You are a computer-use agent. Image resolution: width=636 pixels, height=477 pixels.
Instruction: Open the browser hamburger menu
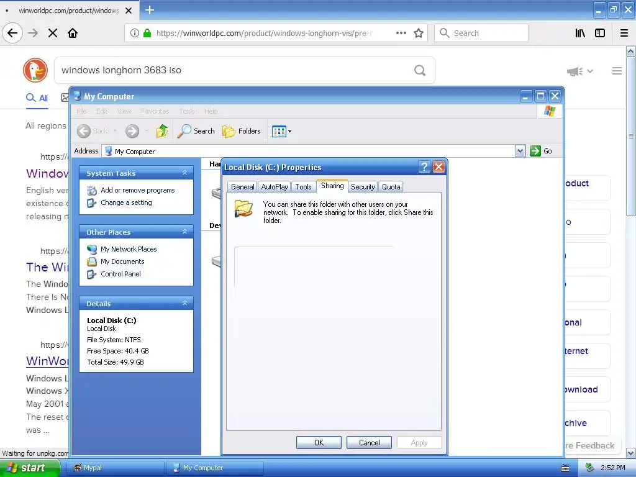coord(624,33)
